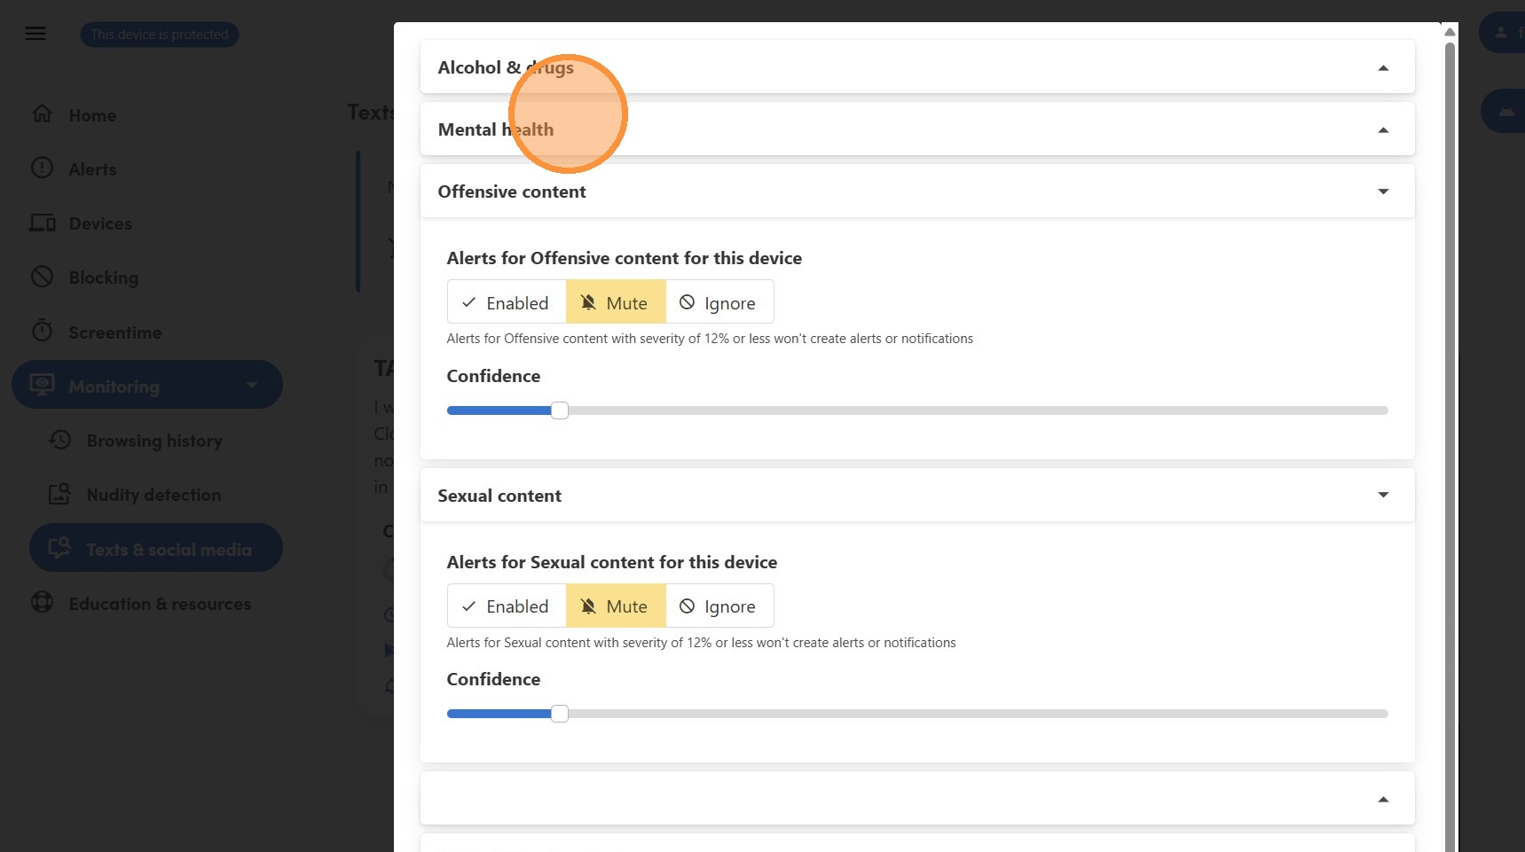This screenshot has height=852, width=1525.
Task: Click the dialog's vertical scrollbar
Action: [1450, 443]
